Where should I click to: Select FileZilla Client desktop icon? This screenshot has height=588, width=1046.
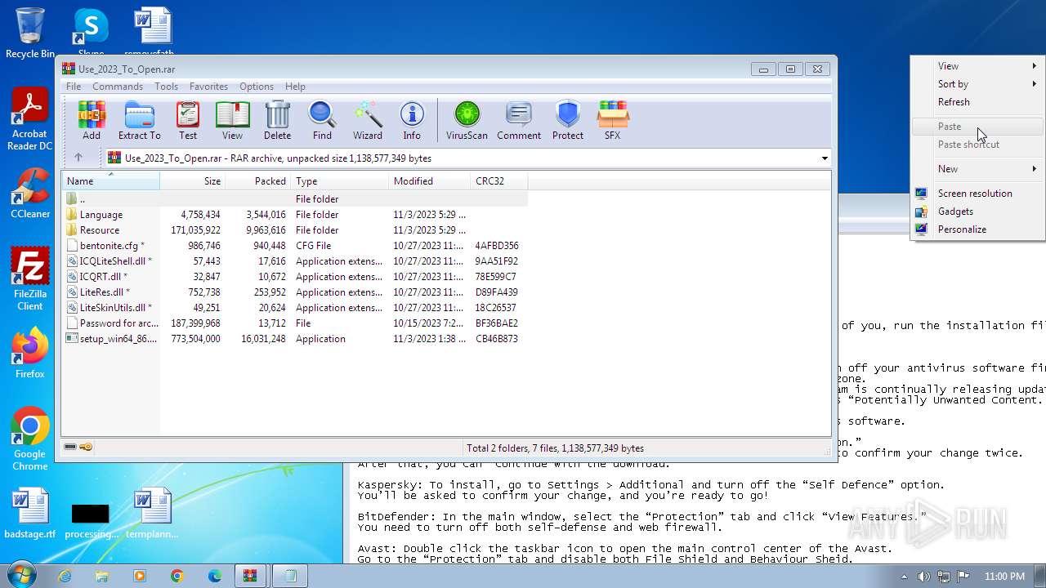pyautogui.click(x=29, y=279)
